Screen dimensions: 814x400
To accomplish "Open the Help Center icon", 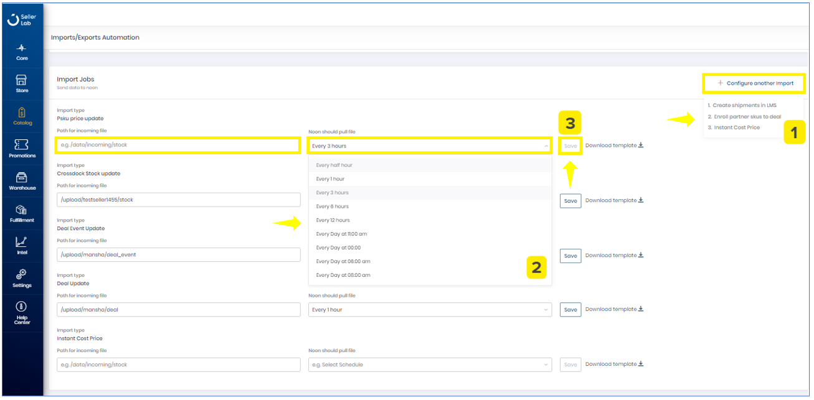I will (x=22, y=313).
